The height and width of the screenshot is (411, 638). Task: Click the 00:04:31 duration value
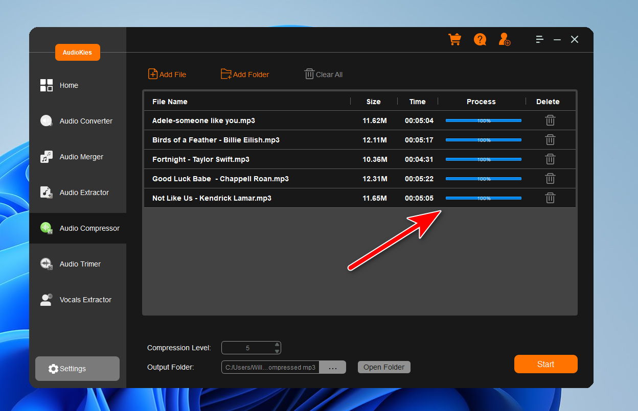(x=419, y=159)
